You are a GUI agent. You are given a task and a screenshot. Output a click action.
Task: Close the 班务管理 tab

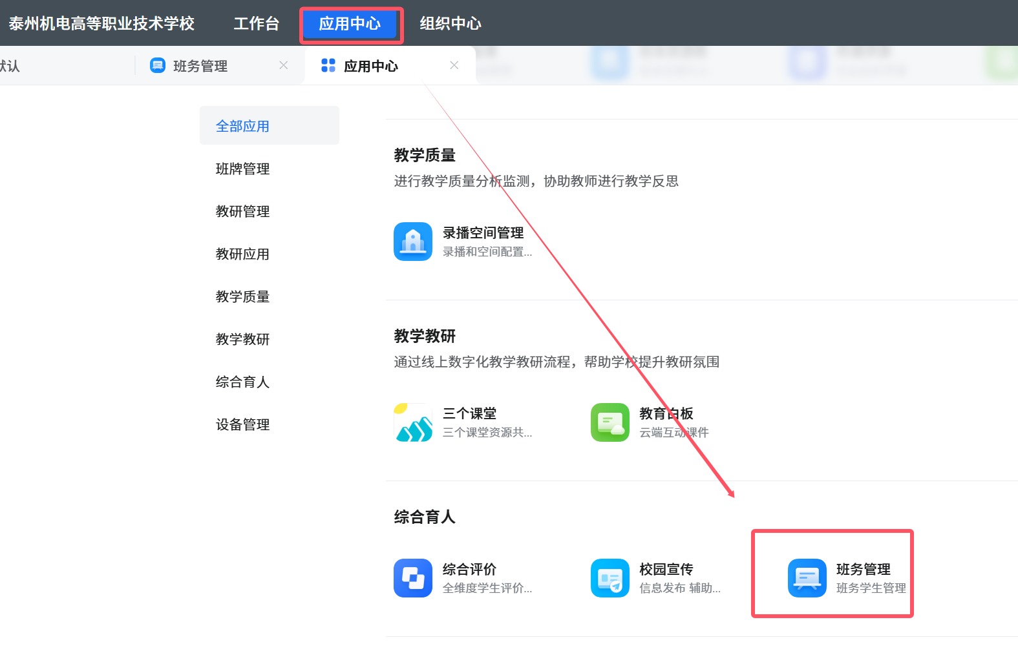coord(283,65)
